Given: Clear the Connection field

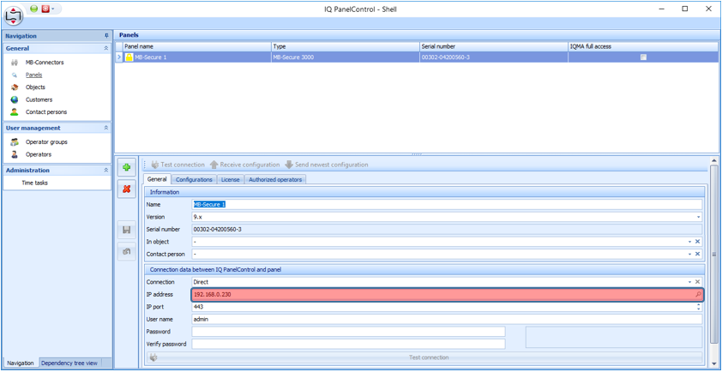Looking at the screenshot, I should [x=698, y=282].
